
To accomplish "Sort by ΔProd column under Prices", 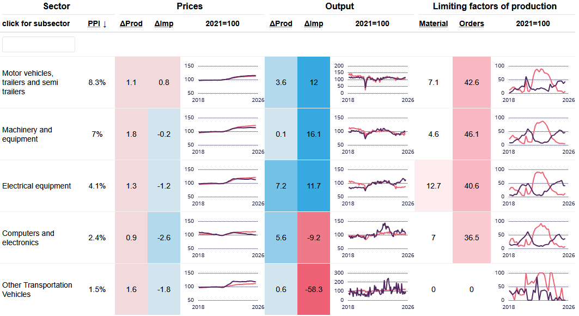I will [131, 24].
